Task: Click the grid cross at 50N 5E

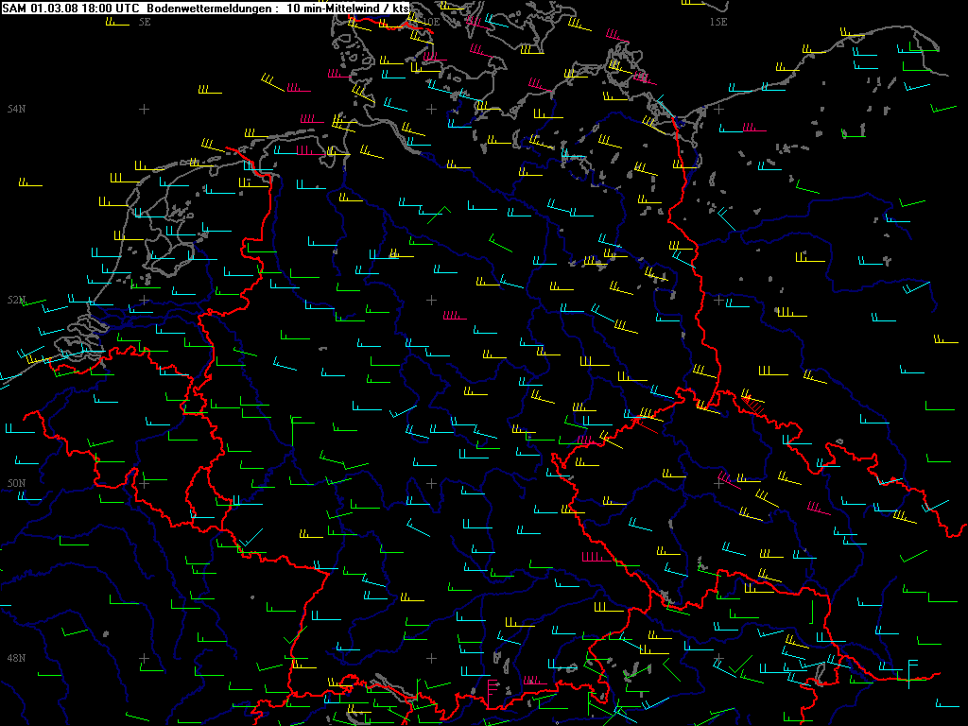Action: coord(144,483)
